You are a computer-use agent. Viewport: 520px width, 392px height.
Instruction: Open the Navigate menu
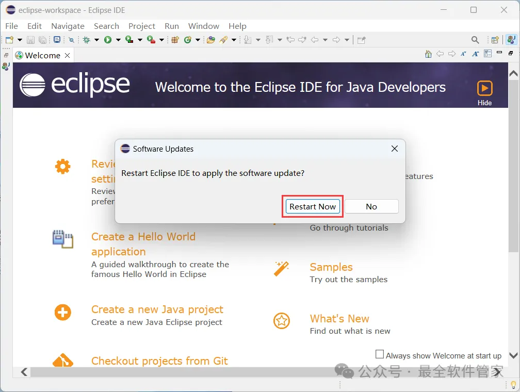[x=68, y=26]
